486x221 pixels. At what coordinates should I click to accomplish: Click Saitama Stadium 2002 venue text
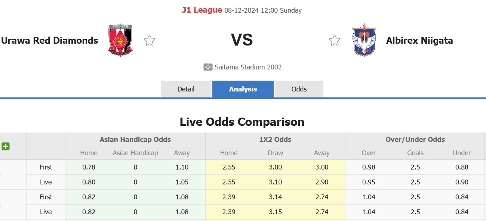pos(248,67)
